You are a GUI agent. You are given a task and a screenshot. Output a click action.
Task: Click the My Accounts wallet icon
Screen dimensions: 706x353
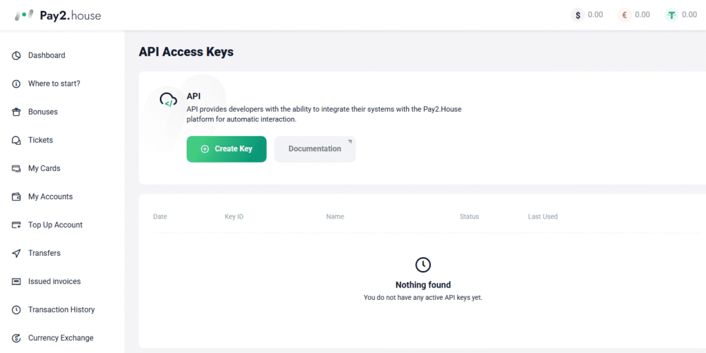pos(17,197)
